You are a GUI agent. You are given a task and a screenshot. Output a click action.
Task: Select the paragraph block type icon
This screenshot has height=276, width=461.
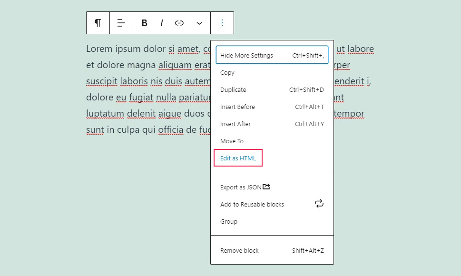point(98,23)
